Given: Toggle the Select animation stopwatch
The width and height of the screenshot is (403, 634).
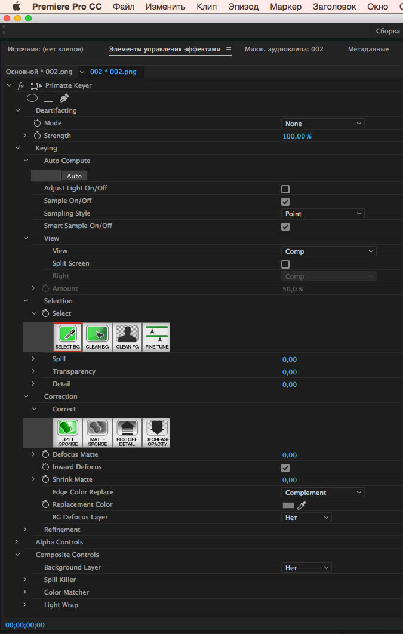Looking at the screenshot, I should click(x=46, y=313).
